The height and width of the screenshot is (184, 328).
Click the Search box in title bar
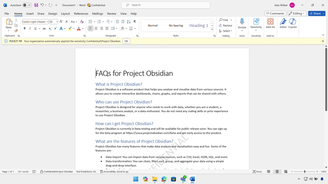coord(166,5)
